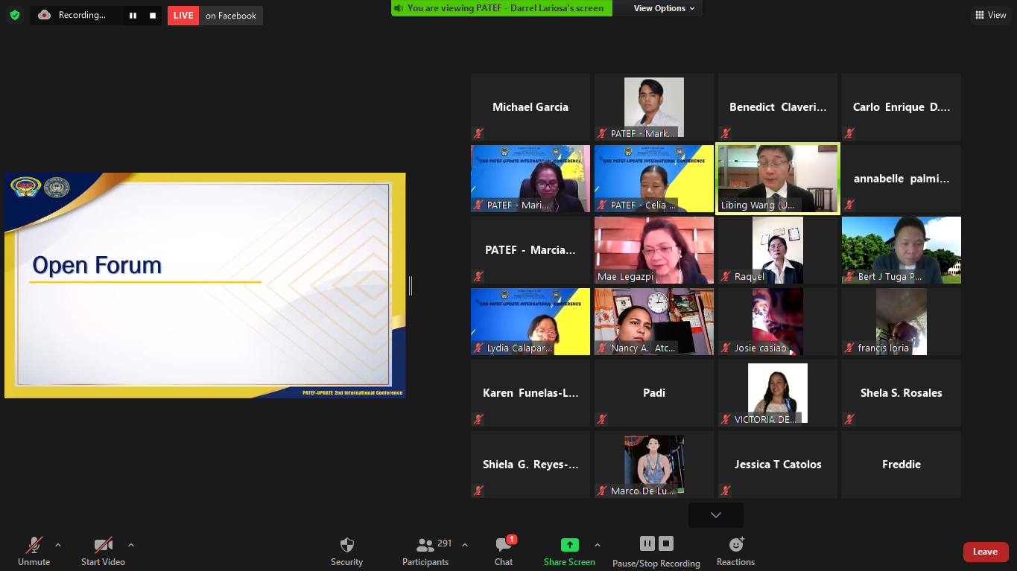The image size is (1017, 571).
Task: Stop recording from top recording bar
Action: 153,16
